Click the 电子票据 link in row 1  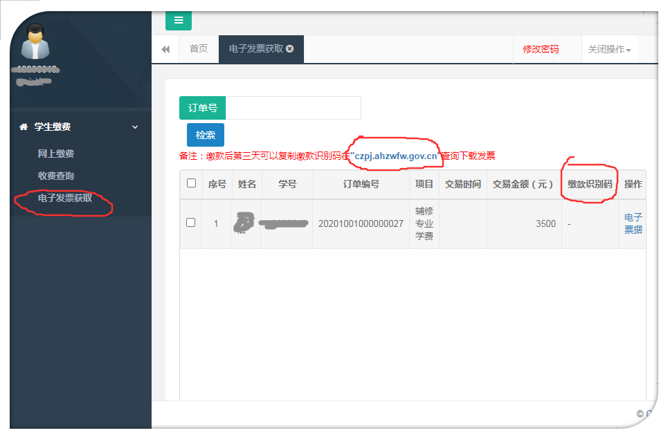pos(633,223)
